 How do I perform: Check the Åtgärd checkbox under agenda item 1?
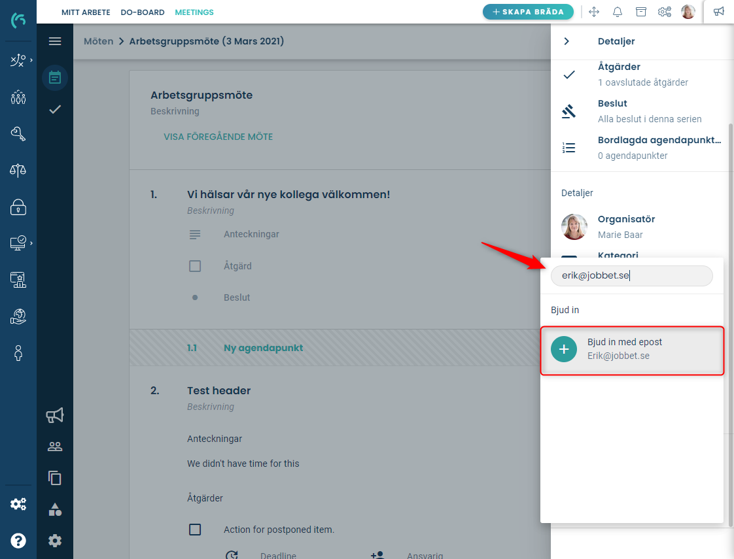click(195, 266)
